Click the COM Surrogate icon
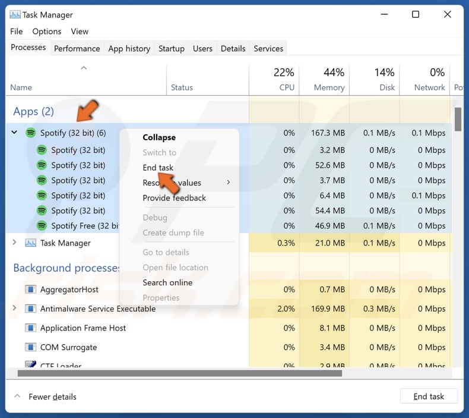Viewport: 469px width, 418px height. 30,347
